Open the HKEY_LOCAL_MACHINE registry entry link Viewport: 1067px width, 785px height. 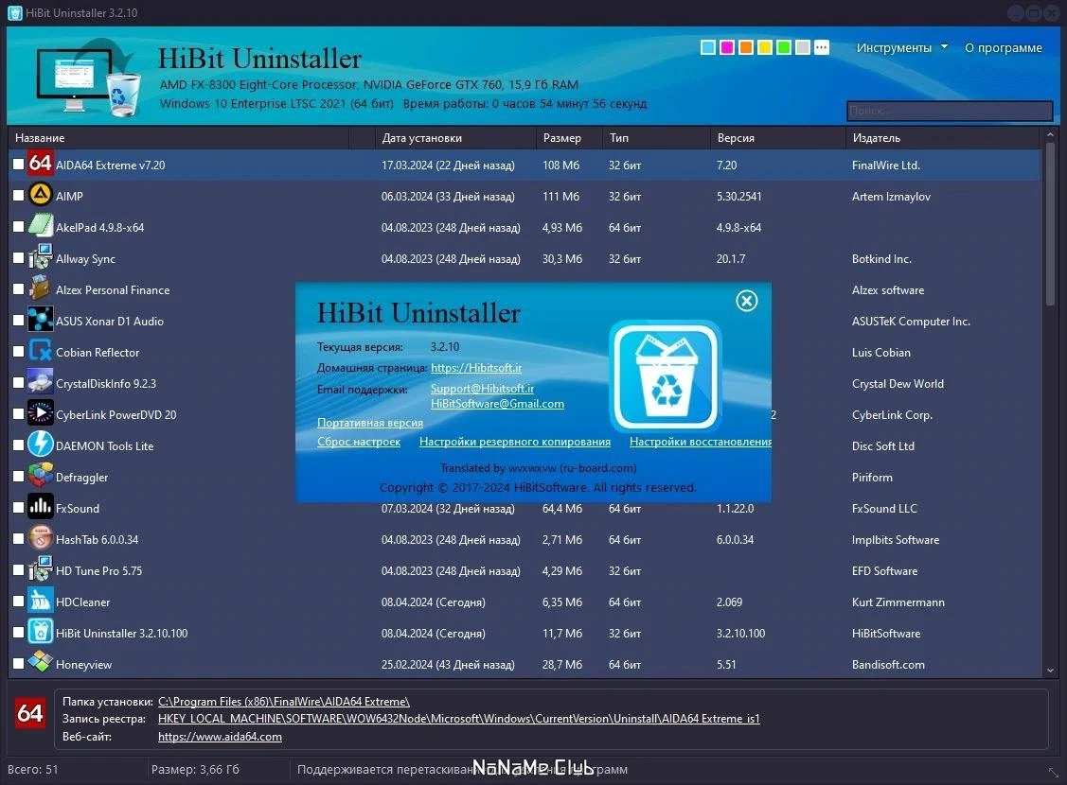tap(458, 719)
